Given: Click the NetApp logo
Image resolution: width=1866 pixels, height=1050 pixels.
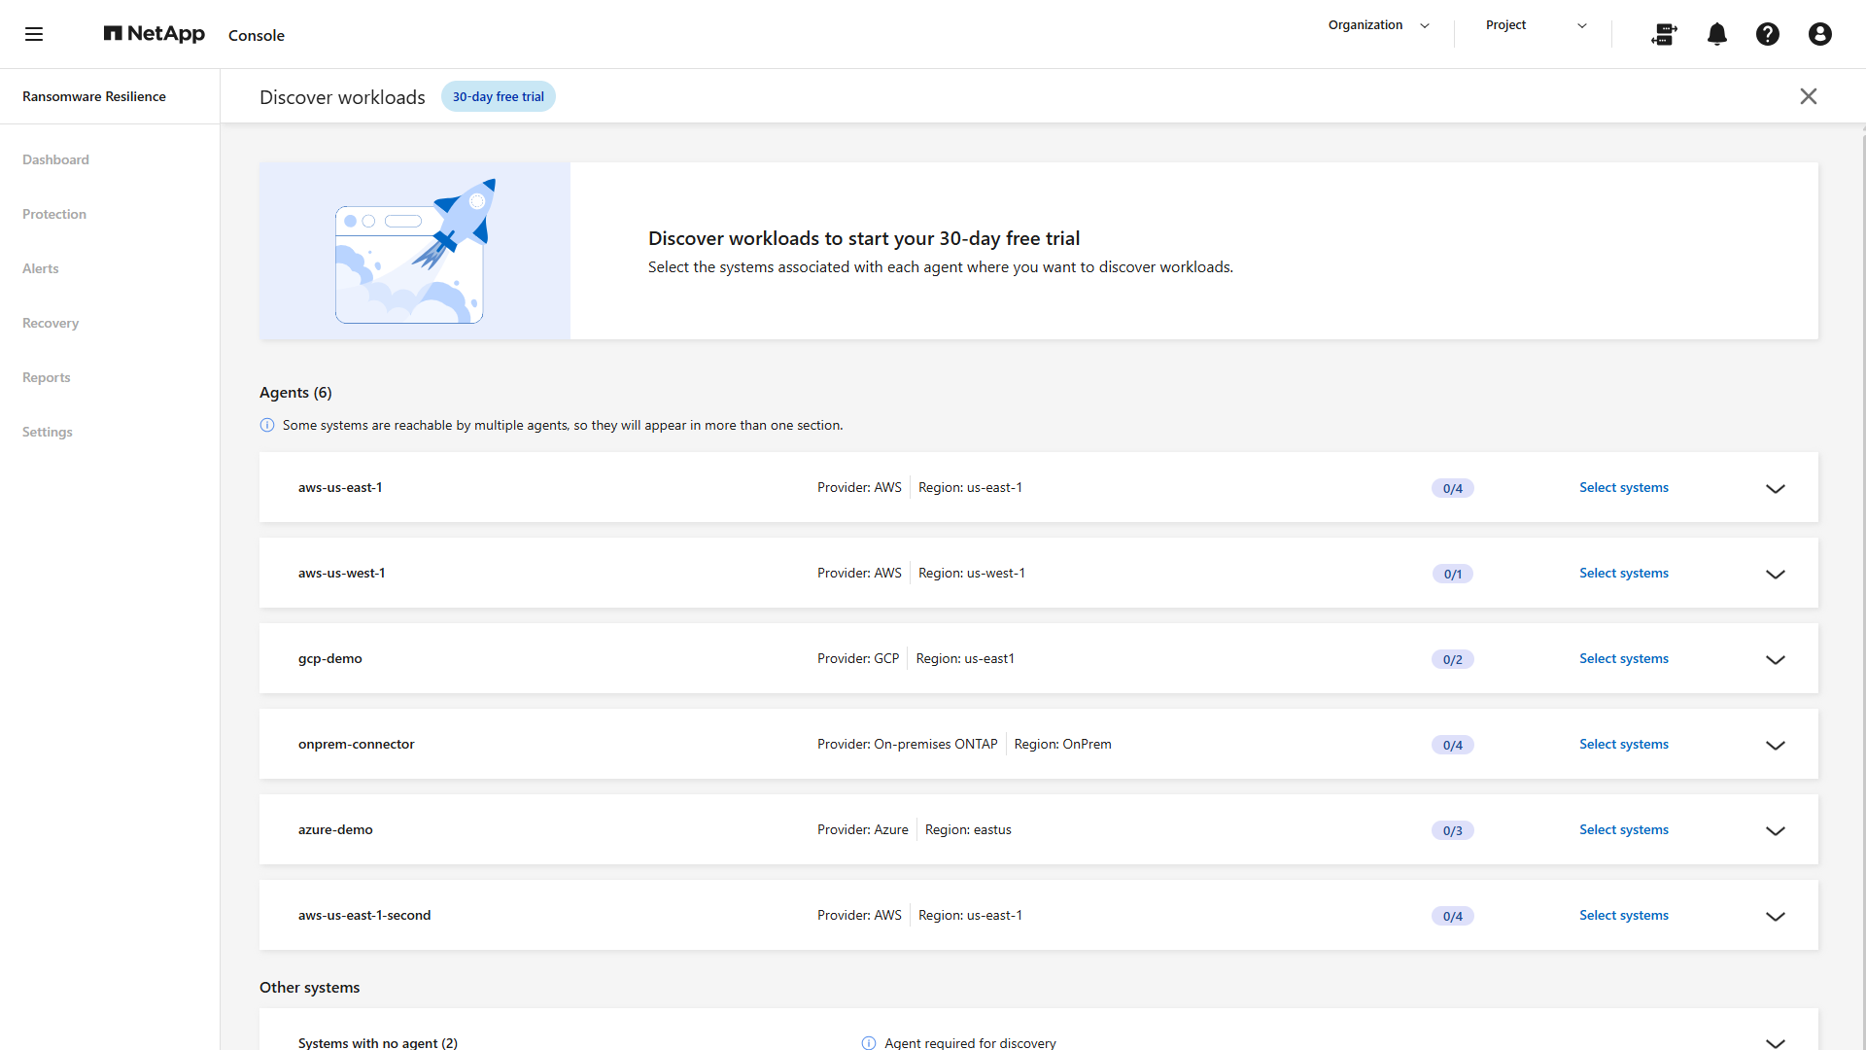Looking at the screenshot, I should click(x=155, y=34).
